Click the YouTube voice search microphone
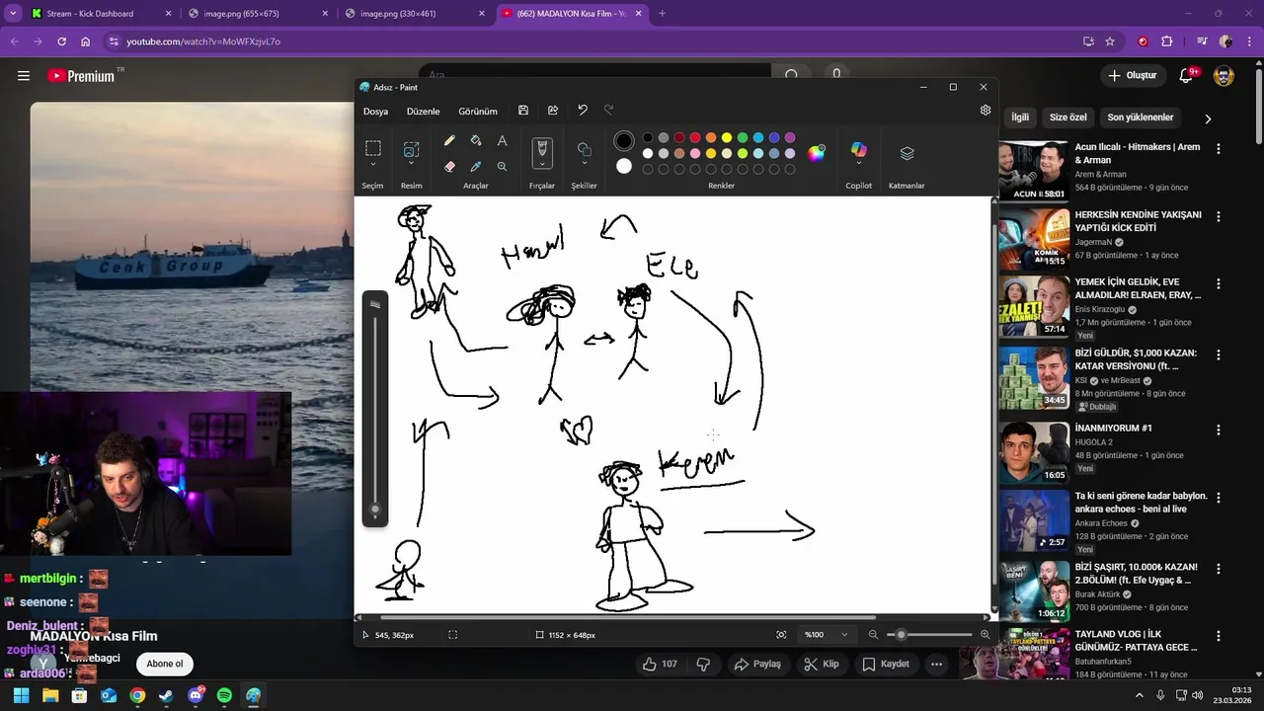The height and width of the screenshot is (711, 1264). coord(836,74)
